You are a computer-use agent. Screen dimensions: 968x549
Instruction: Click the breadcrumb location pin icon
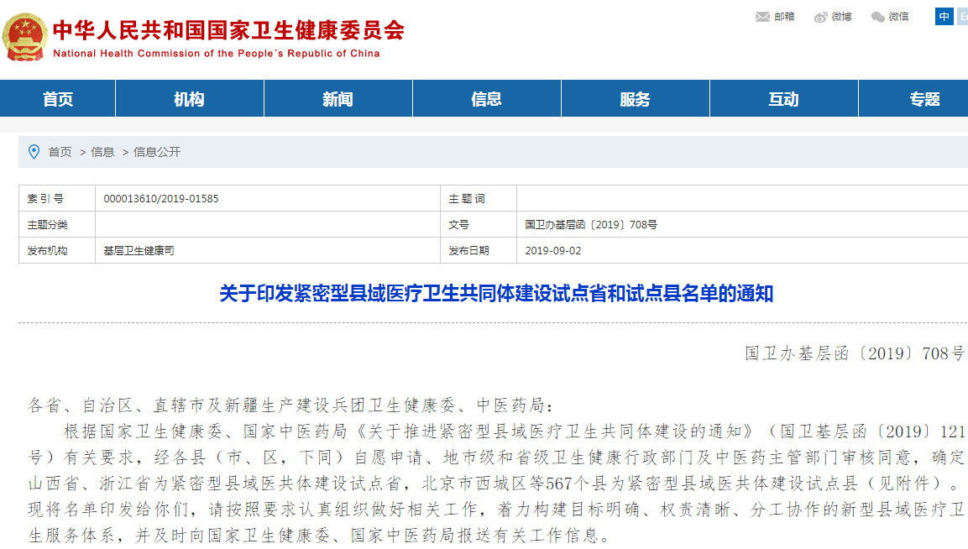34,152
